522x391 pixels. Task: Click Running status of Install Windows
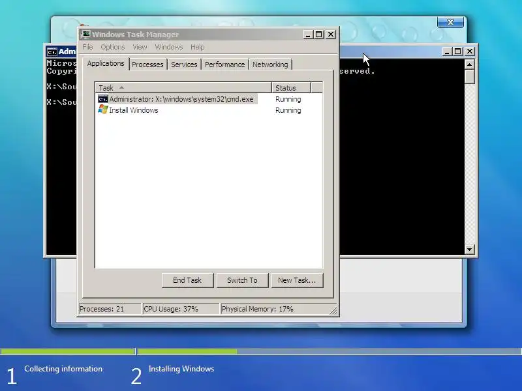[288, 110]
